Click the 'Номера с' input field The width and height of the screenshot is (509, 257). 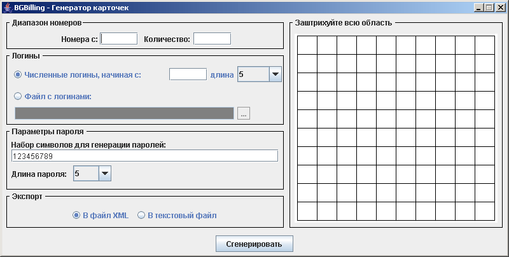pyautogui.click(x=119, y=39)
